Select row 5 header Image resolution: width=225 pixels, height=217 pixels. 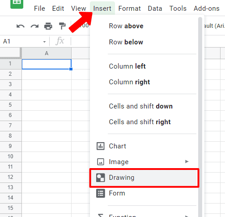10,105
